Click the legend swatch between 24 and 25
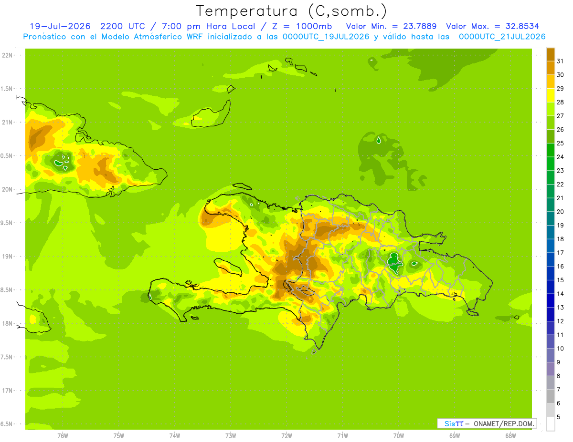The width and height of the screenshot is (573, 442). [x=551, y=150]
